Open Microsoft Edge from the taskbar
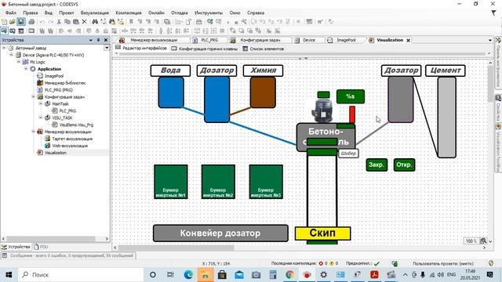The image size is (502, 282). [x=188, y=275]
